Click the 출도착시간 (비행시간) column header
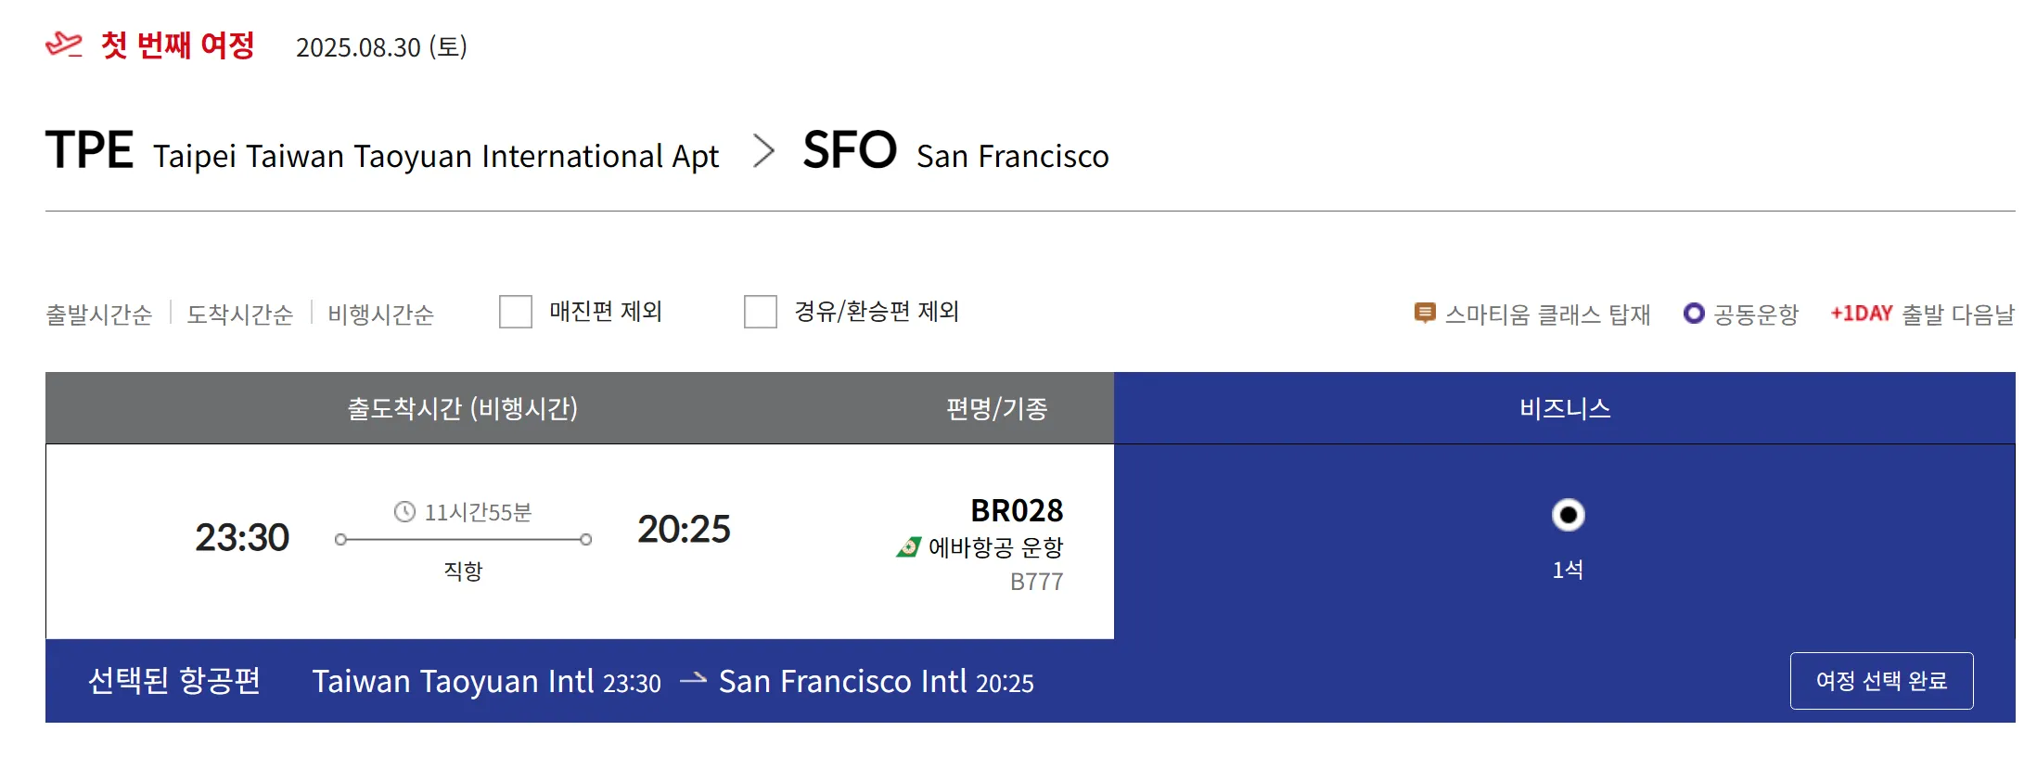 [462, 408]
